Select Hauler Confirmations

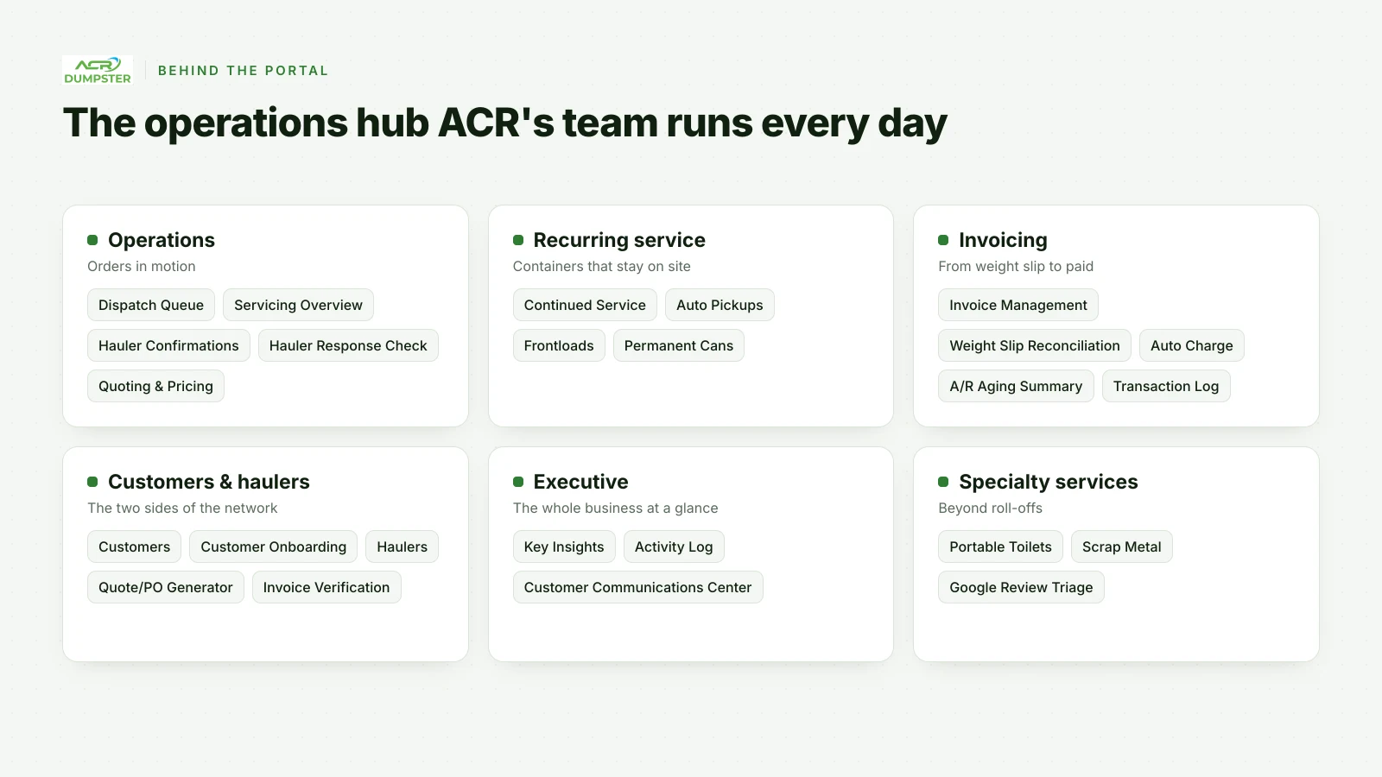click(x=168, y=345)
